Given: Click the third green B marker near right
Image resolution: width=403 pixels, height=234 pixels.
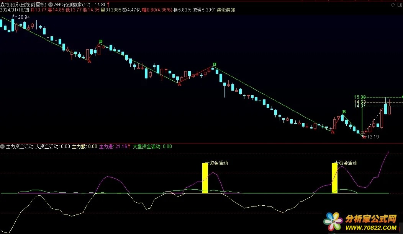Looking at the screenshot, I should pos(344,112).
